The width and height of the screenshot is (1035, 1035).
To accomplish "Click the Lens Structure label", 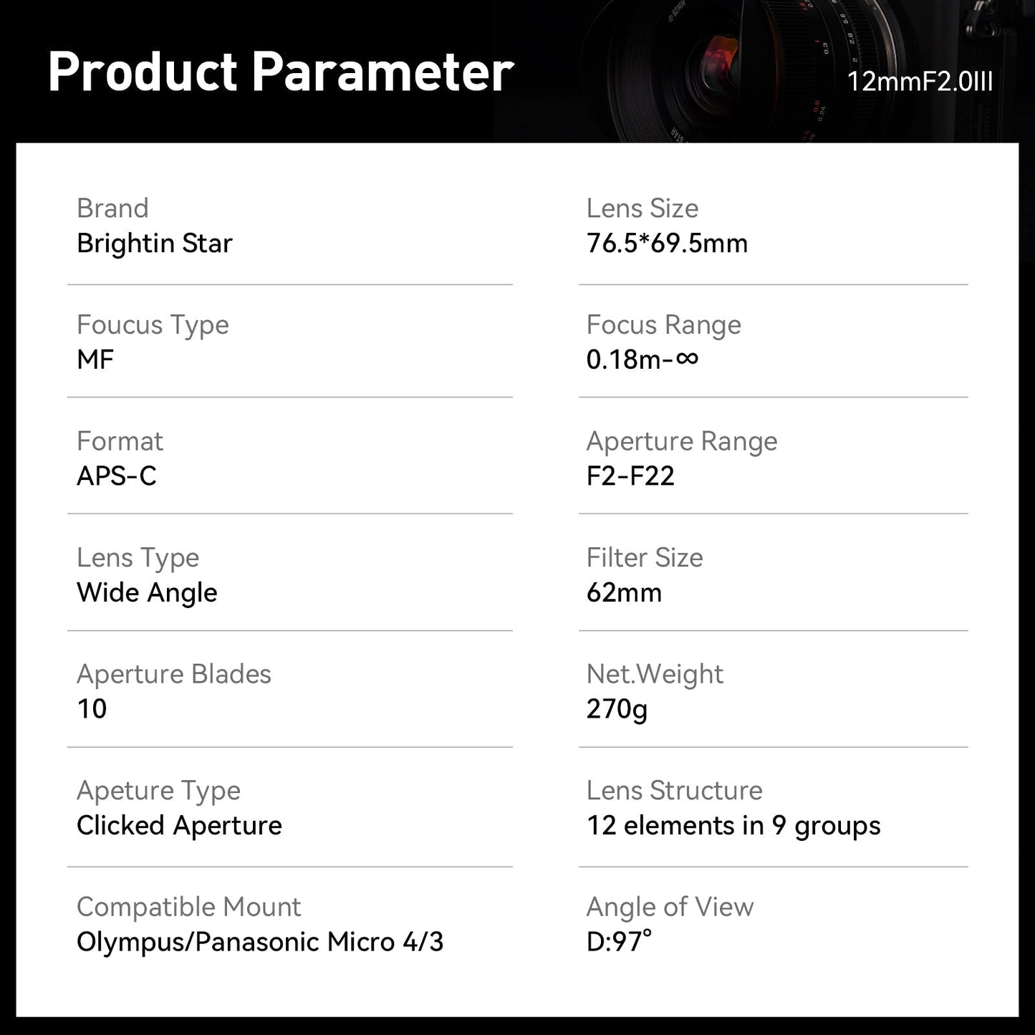I will [x=674, y=791].
